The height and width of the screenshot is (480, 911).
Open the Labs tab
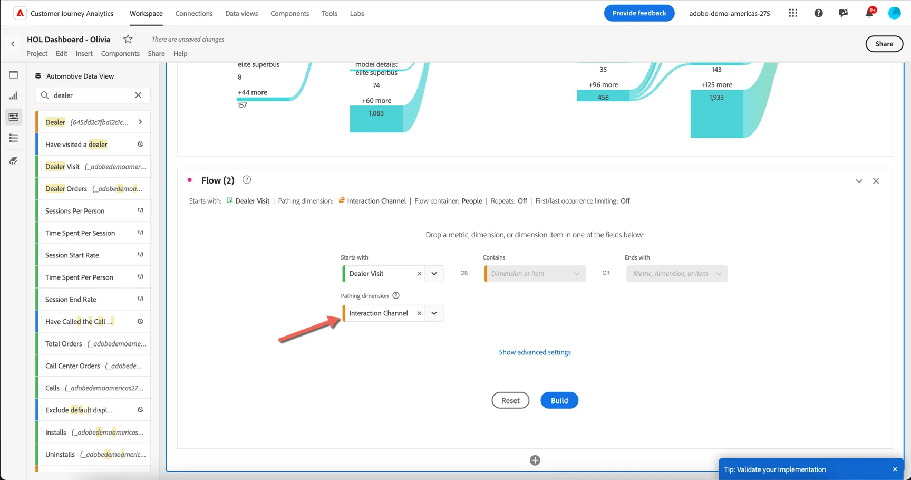coord(357,13)
